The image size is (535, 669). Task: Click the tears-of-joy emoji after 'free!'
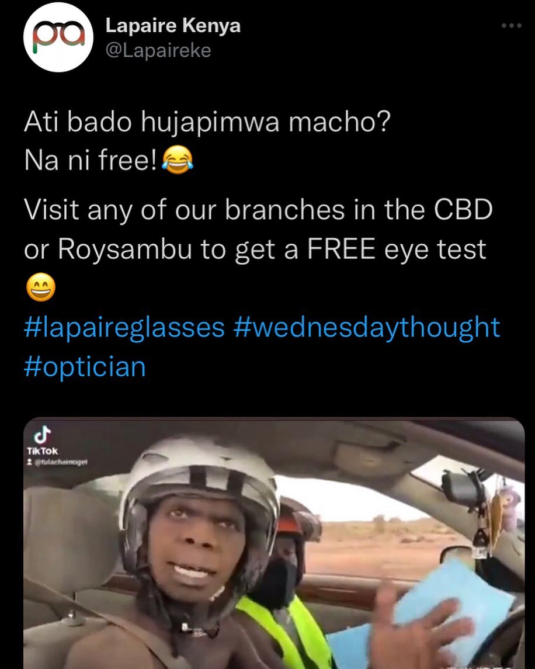point(178,160)
